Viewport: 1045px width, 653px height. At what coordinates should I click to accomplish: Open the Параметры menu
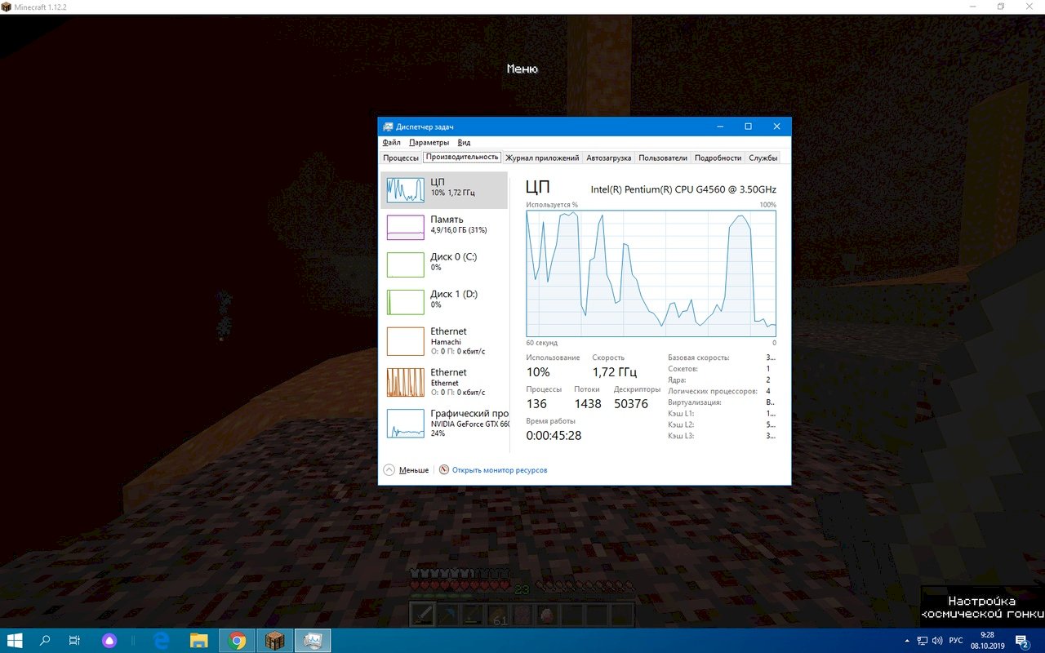(429, 143)
